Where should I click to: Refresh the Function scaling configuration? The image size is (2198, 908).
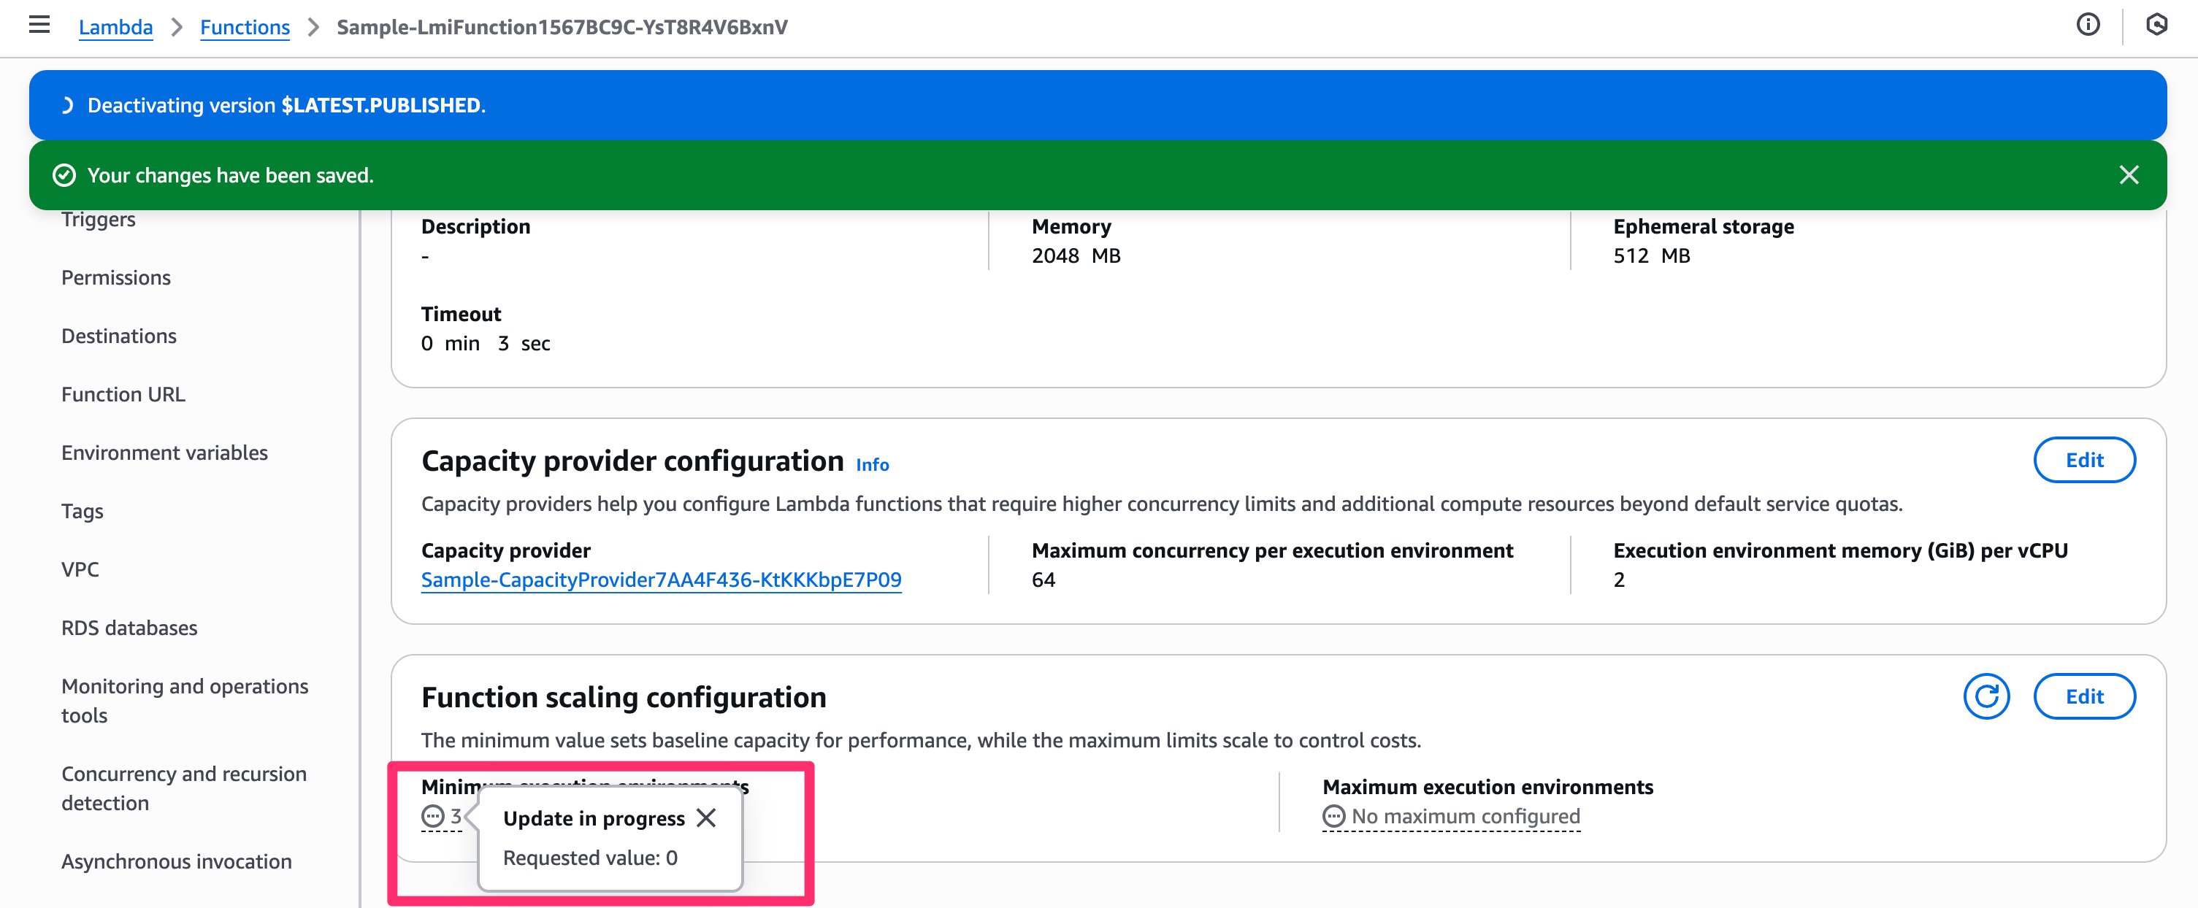pos(1986,696)
